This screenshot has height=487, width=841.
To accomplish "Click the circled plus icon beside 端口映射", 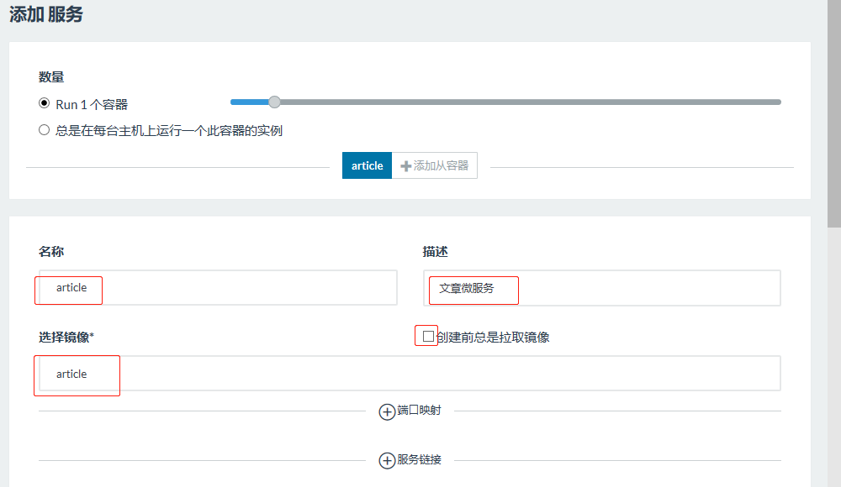I will point(388,411).
